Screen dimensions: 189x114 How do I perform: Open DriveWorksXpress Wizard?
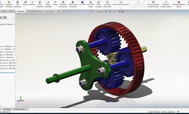[179, 4]
